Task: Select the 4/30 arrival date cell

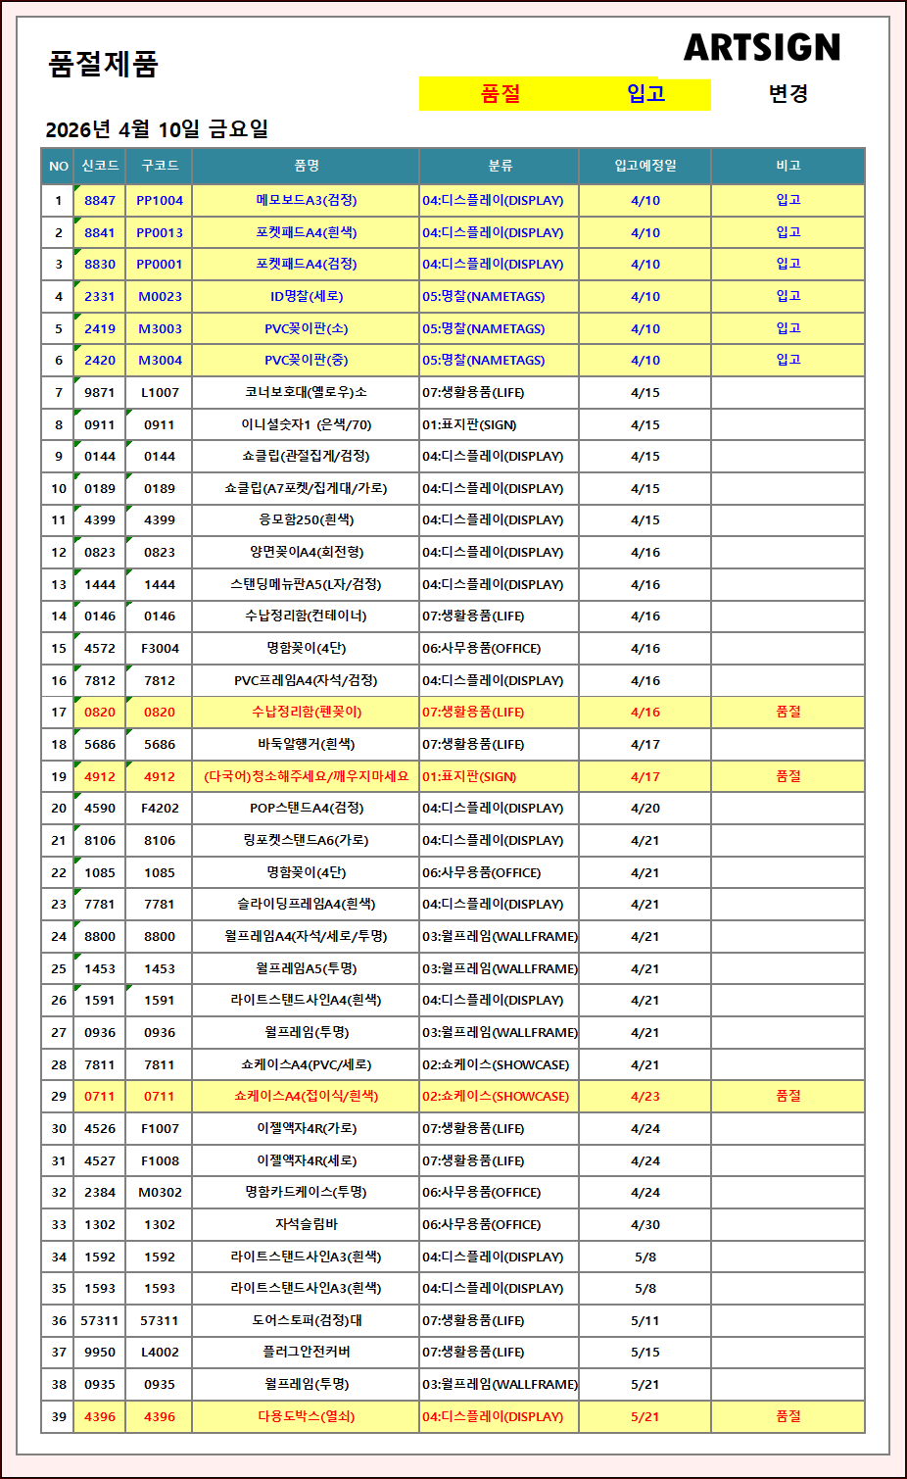Action: point(644,1224)
